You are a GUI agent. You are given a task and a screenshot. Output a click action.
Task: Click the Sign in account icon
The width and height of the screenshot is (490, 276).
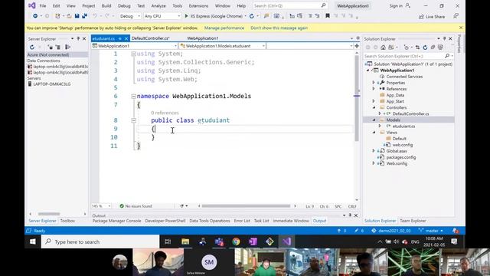click(x=408, y=5)
